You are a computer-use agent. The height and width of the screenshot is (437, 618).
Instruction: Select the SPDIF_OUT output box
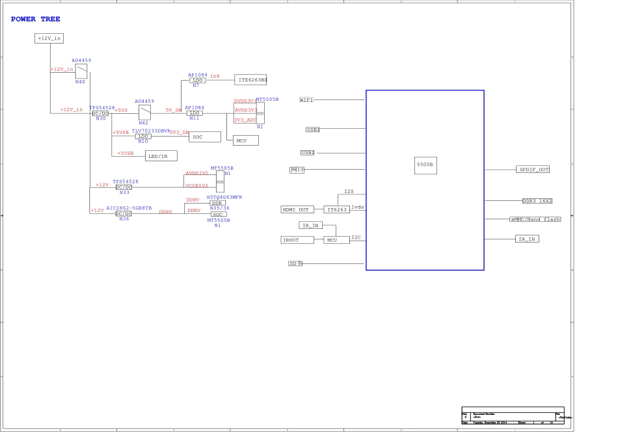pos(533,170)
